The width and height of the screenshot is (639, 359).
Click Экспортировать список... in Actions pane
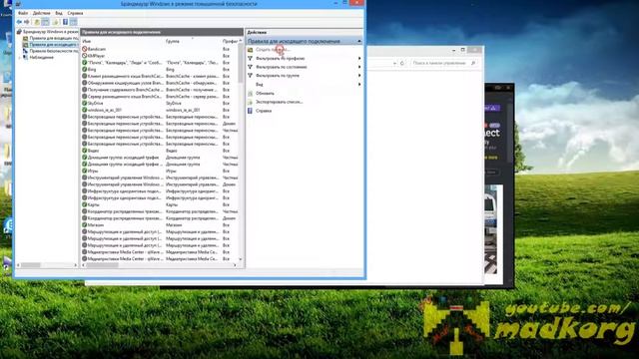click(280, 102)
